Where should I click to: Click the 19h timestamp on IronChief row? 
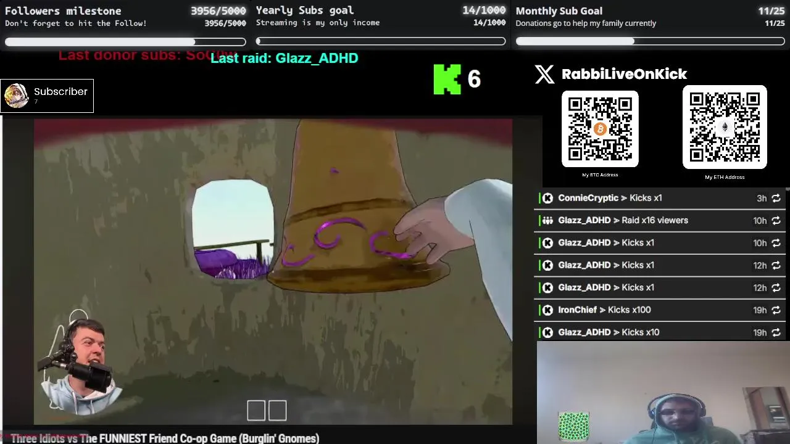pos(760,310)
